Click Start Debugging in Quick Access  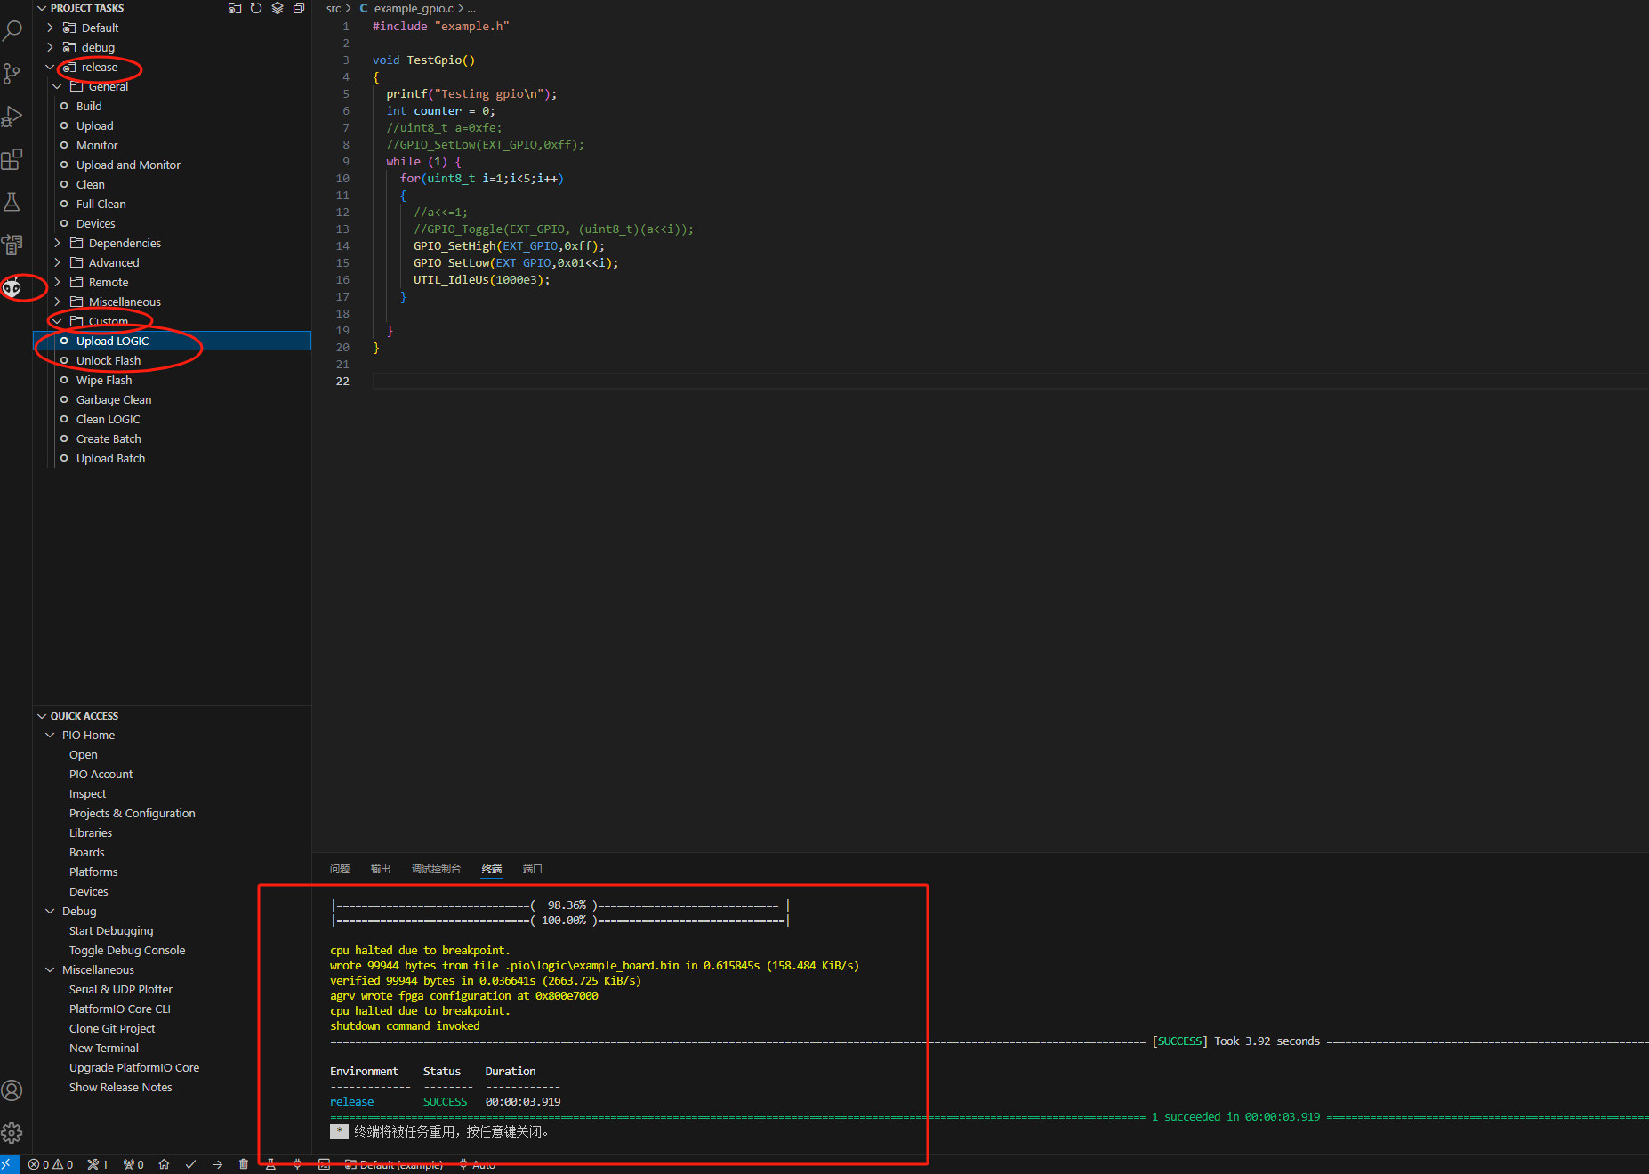click(x=111, y=931)
